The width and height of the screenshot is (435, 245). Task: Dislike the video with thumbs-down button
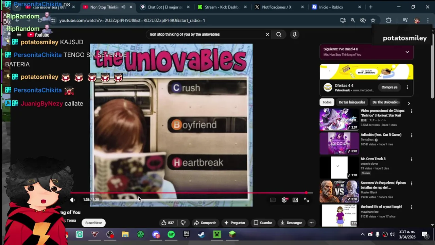[x=183, y=223]
